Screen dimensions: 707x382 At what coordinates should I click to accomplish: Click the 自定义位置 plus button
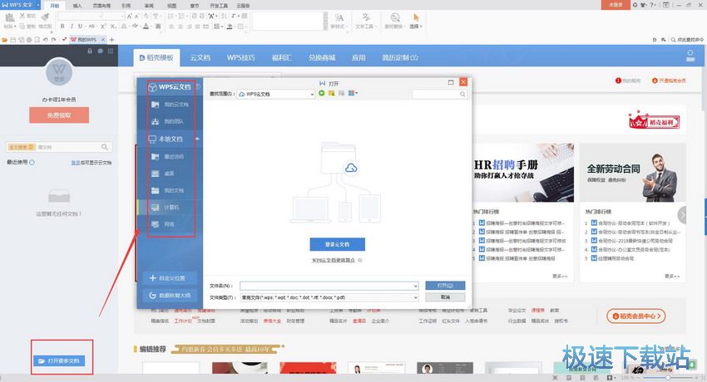170,278
